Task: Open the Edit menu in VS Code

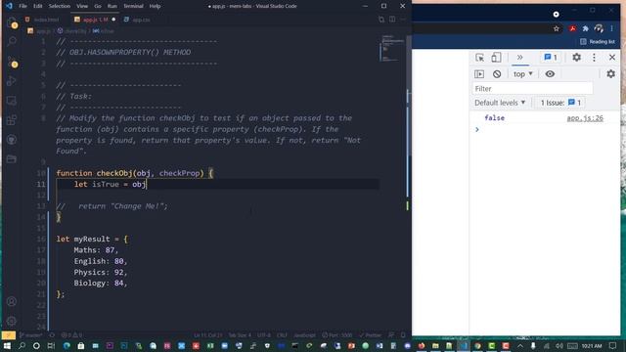Action: [x=37, y=6]
